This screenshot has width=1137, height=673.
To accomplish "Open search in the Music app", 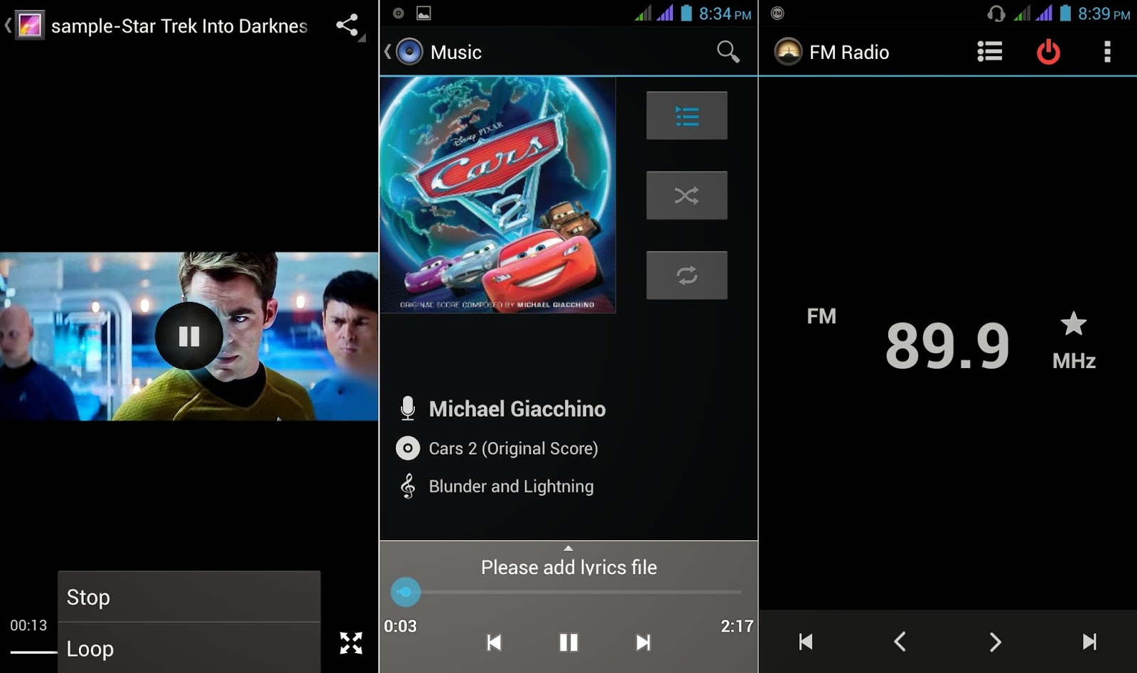I will (728, 52).
